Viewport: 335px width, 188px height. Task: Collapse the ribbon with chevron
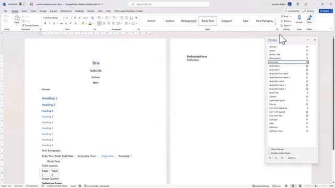(x=331, y=29)
